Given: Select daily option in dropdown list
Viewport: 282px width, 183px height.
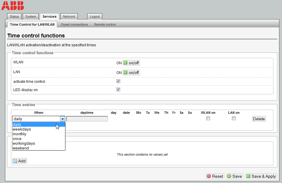Looking at the screenshot, I should (39, 125).
